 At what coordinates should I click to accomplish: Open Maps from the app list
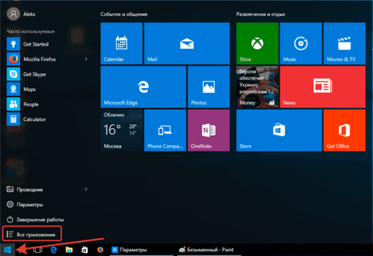[48, 89]
